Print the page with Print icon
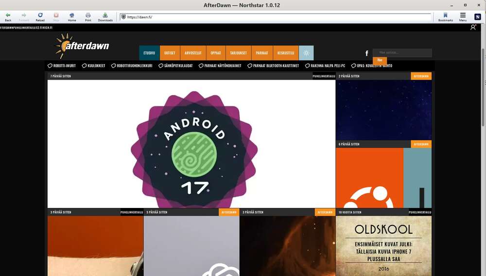Viewport: 486px width, 276px height. (88, 17)
